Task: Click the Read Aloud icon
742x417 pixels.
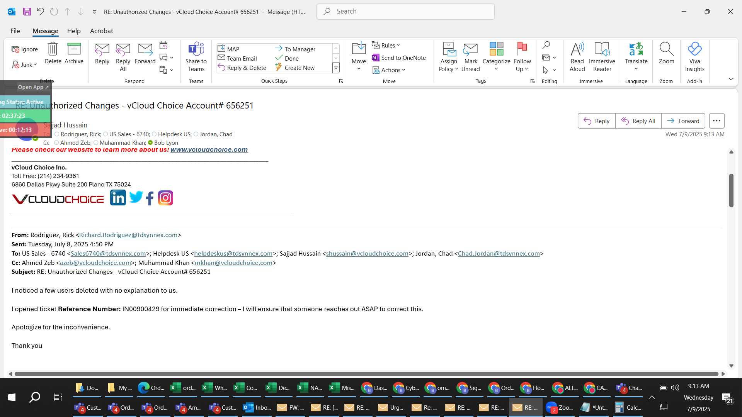Action: click(x=577, y=57)
